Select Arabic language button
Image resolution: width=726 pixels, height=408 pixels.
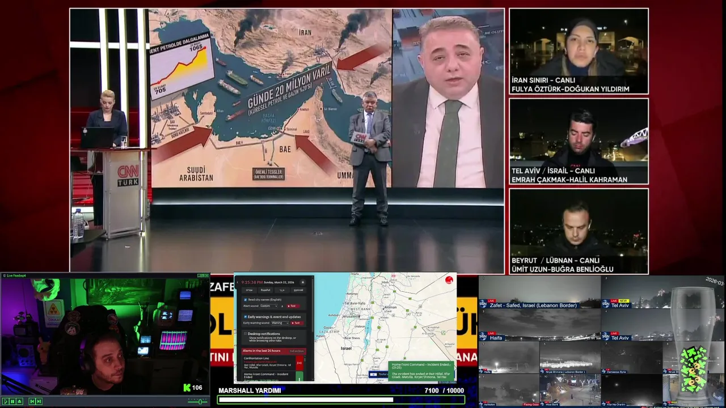(x=282, y=290)
